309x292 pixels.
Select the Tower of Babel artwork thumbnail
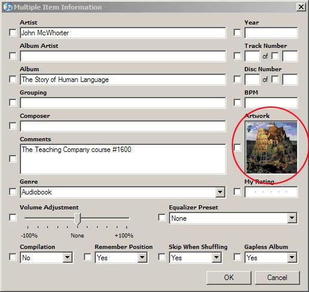[271, 148]
